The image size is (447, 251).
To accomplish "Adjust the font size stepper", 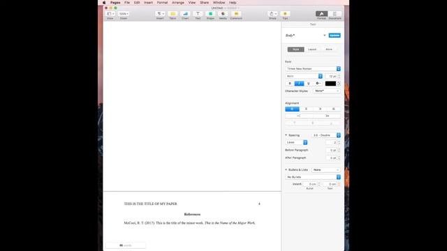I will (339, 76).
